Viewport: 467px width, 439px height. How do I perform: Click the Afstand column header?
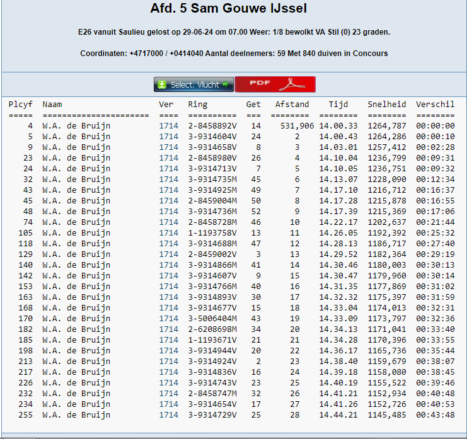292,105
